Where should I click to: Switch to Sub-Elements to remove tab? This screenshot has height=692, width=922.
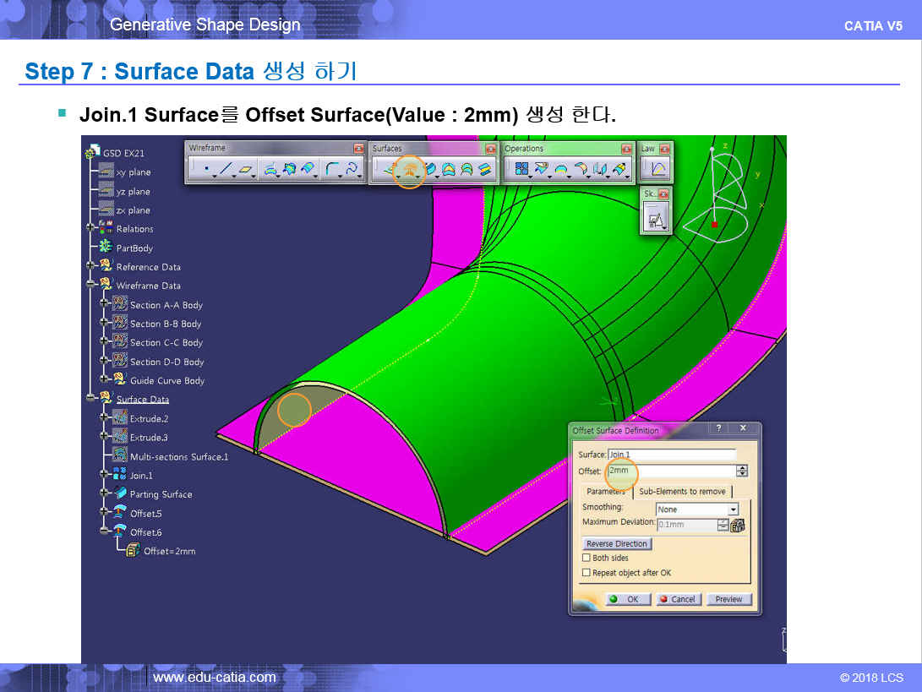point(682,491)
